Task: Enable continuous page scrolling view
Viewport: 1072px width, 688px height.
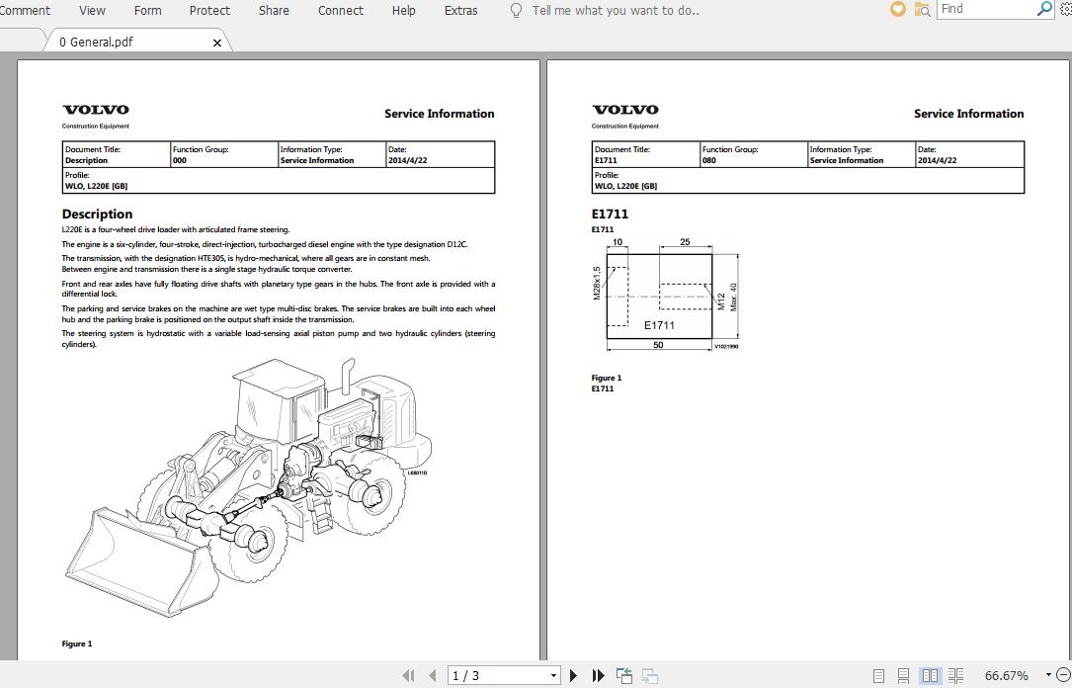Action: pos(903,675)
